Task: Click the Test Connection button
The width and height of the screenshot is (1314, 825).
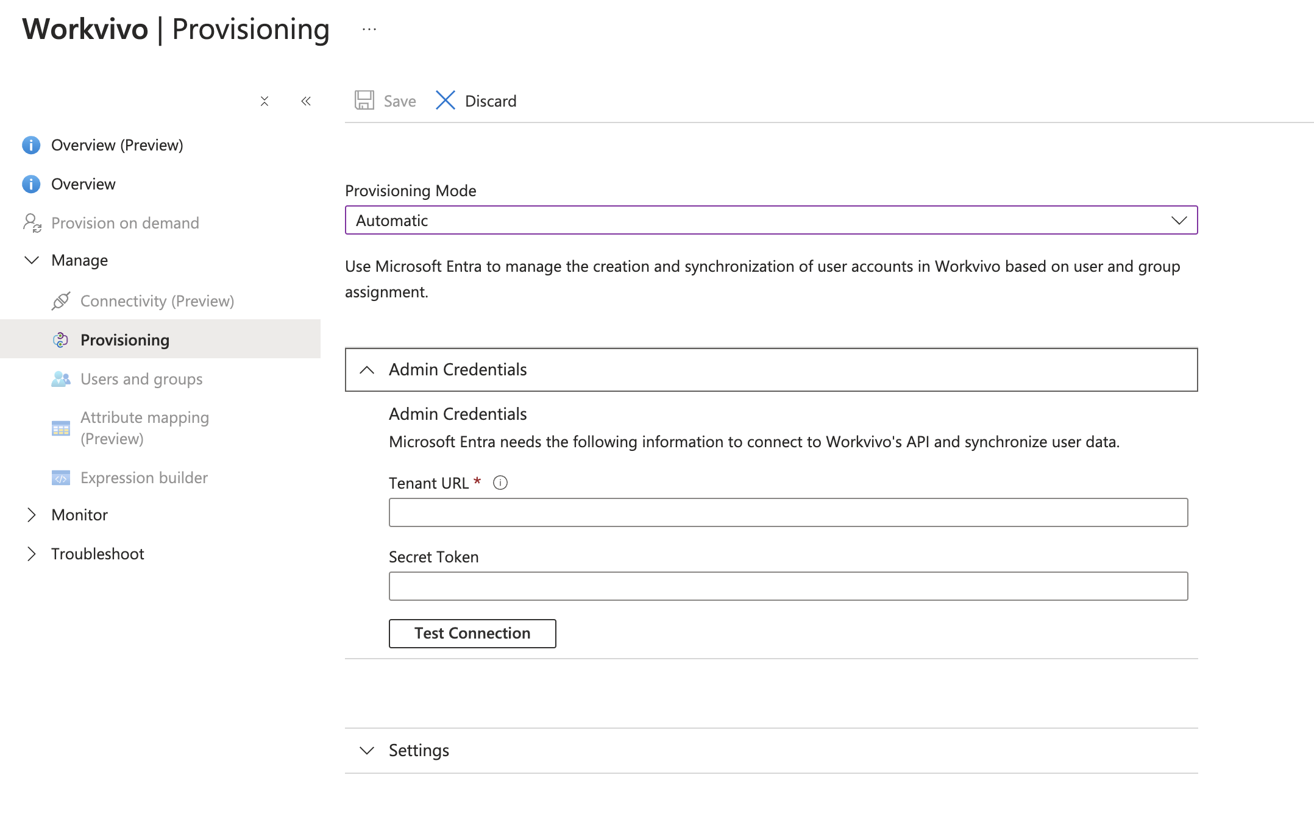Action: (472, 634)
